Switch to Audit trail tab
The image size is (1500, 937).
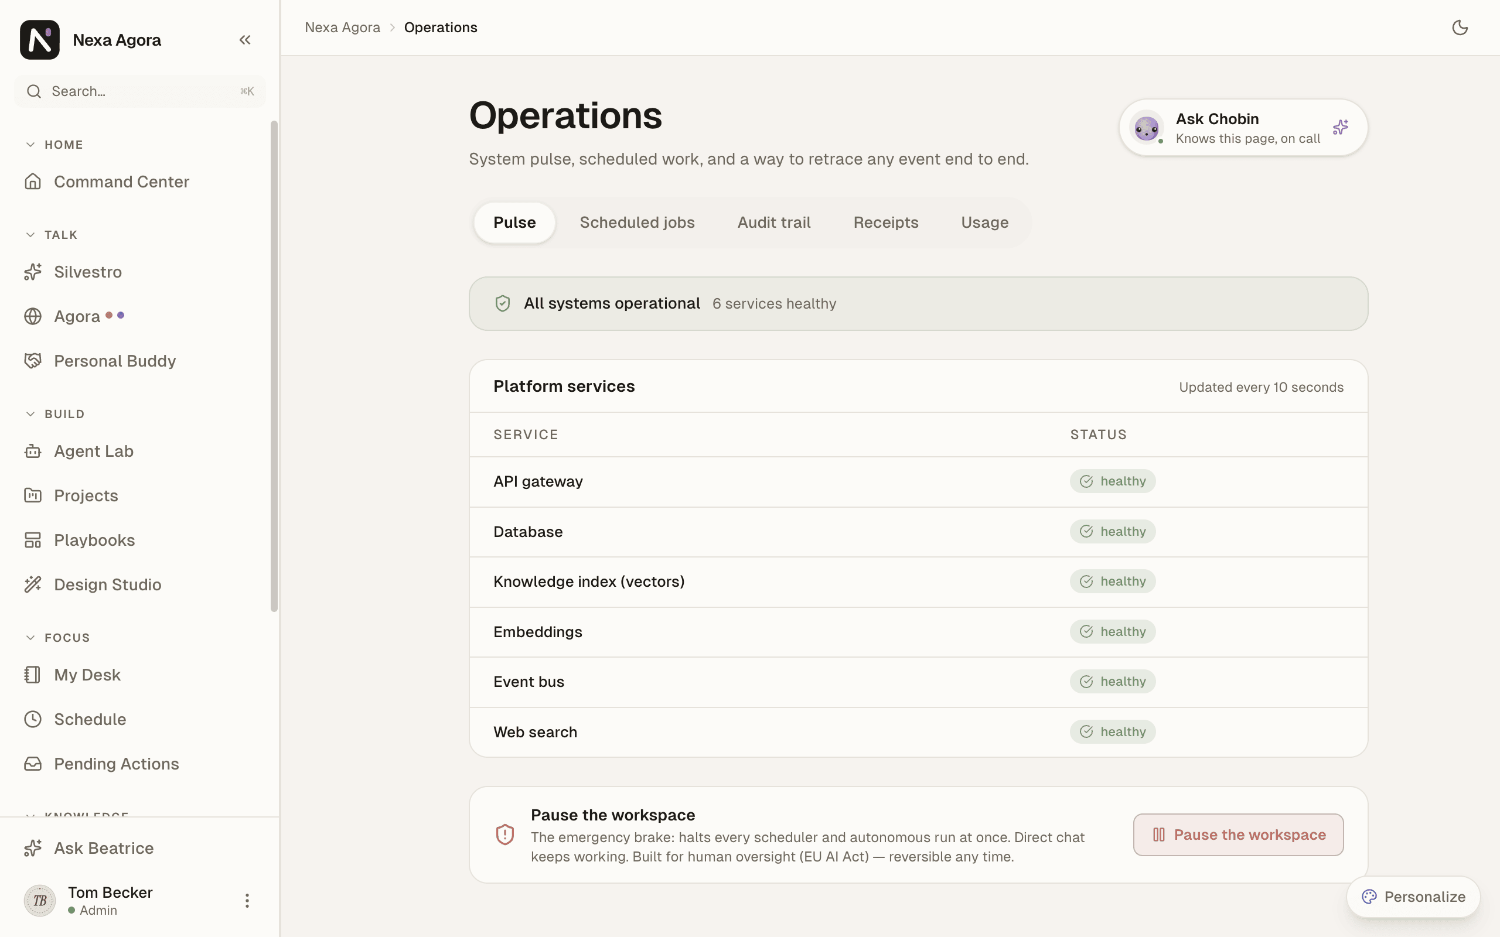(x=773, y=223)
